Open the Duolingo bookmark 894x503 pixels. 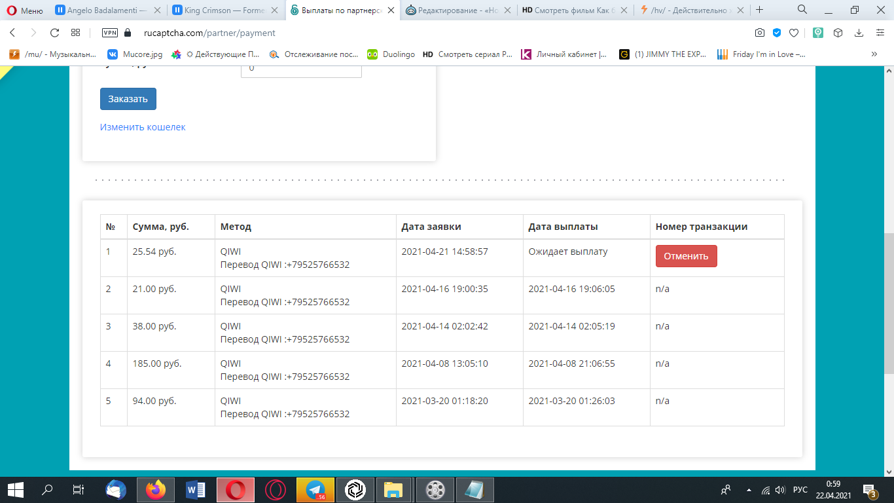click(x=391, y=54)
